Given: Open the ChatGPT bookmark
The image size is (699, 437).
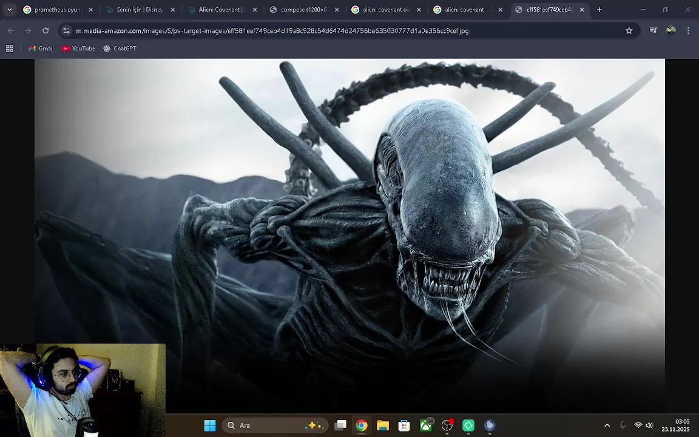Looking at the screenshot, I should pos(120,48).
